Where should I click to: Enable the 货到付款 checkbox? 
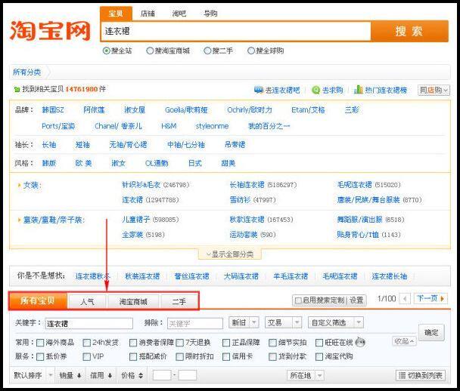(272, 357)
